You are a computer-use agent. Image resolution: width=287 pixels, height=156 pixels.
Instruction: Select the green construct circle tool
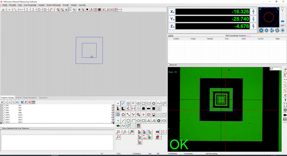click(128, 121)
